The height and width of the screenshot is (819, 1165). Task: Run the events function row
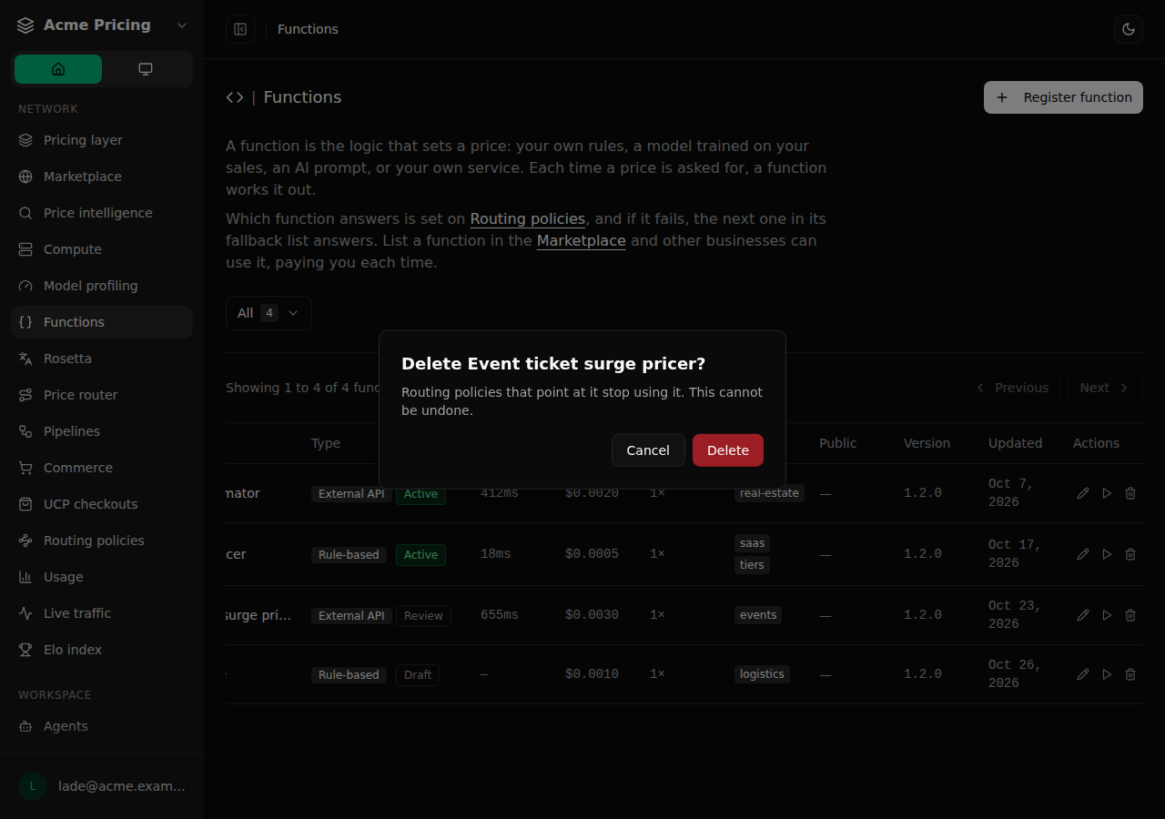click(x=1107, y=615)
